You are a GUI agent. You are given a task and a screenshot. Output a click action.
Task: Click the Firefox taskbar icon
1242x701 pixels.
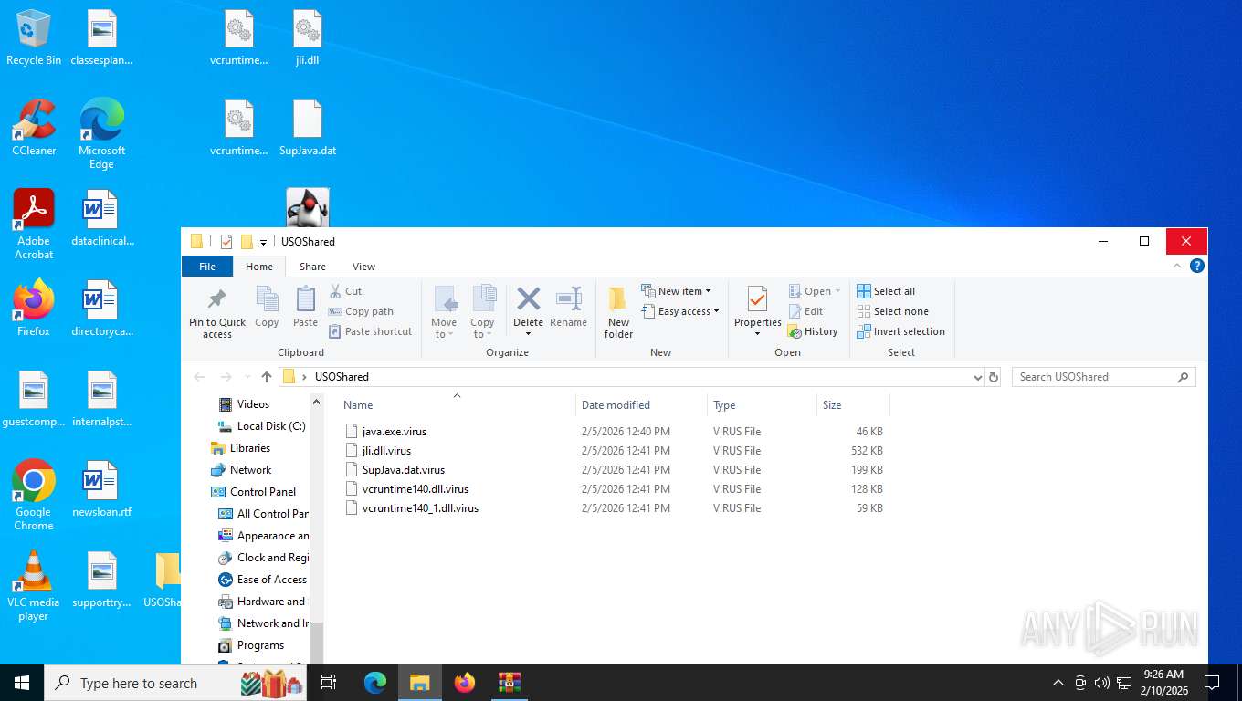click(x=465, y=683)
